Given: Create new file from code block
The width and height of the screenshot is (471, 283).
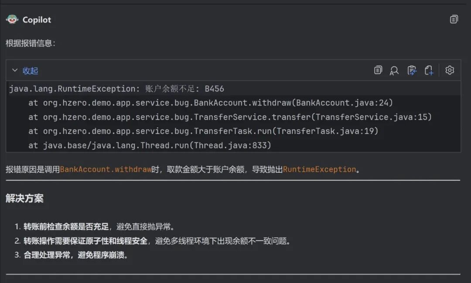Looking at the screenshot, I should [x=429, y=71].
